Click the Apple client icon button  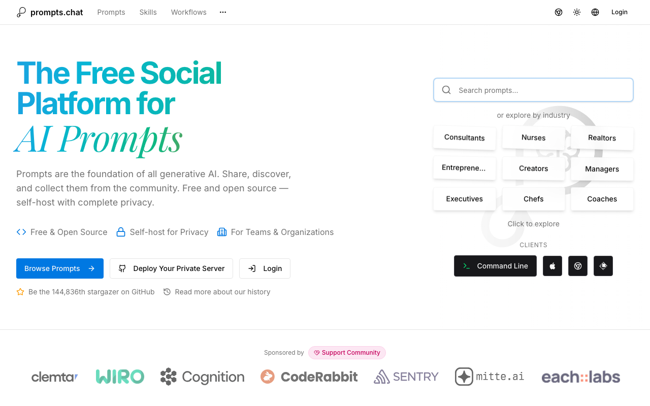coord(552,266)
